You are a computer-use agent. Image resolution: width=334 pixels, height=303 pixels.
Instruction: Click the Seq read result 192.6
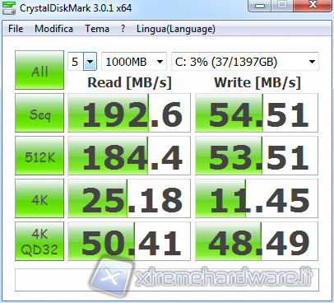click(129, 113)
